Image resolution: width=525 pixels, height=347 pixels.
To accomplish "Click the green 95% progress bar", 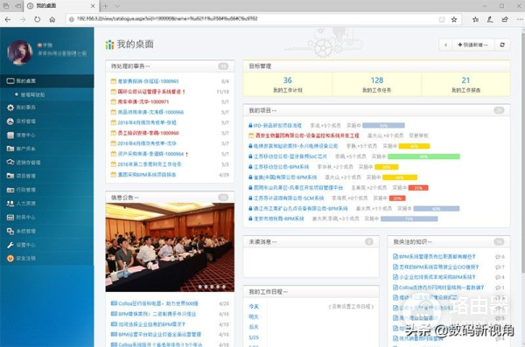I will click(423, 156).
